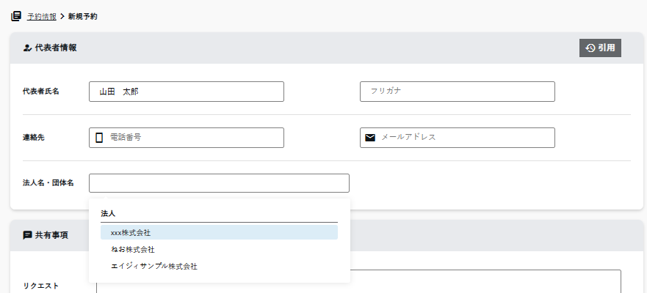This screenshot has height=293, width=647.
Task: Focus the 電話番号 input field
Action: 194,138
